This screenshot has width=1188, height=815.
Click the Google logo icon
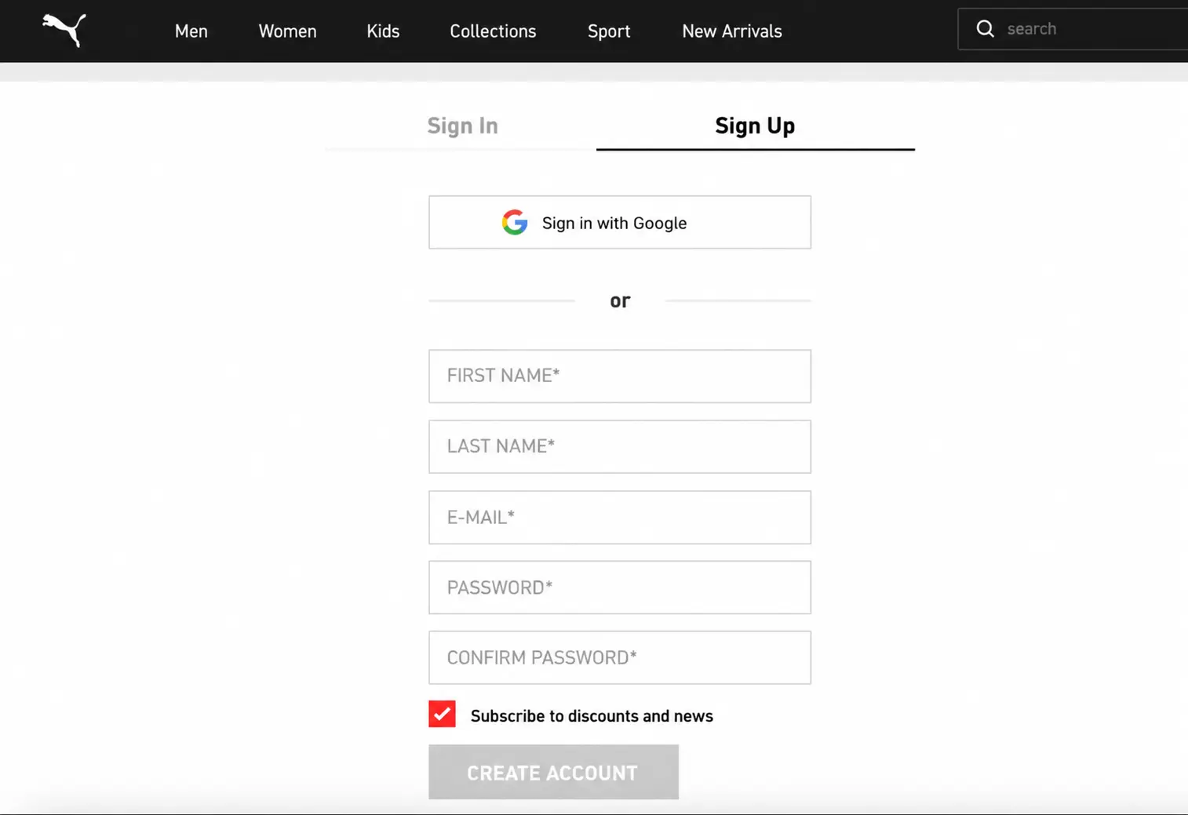515,223
